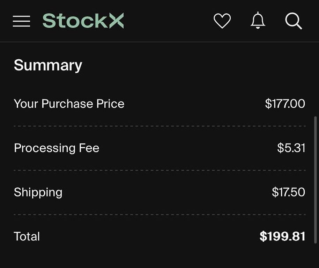Tap the search magnifier icon
Screen dimensions: 319x268
293,21
